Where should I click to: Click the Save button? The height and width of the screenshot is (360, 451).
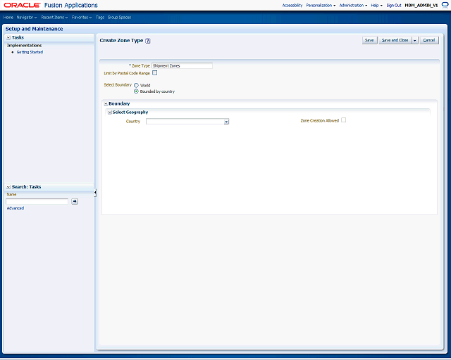coord(369,40)
